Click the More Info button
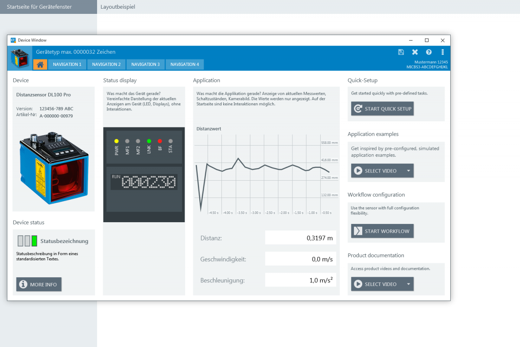The width and height of the screenshot is (520, 347). coord(39,285)
